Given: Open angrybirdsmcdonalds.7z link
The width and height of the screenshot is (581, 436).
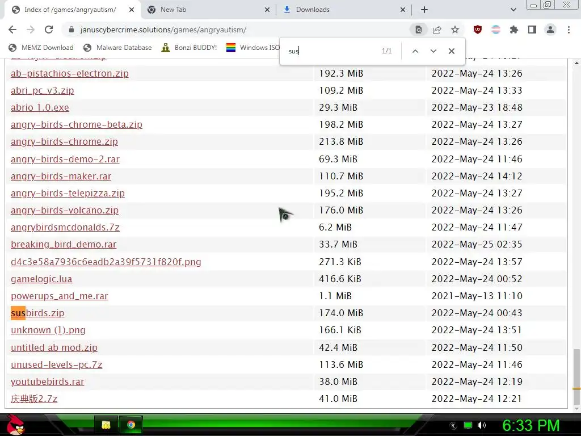Looking at the screenshot, I should click(x=65, y=227).
